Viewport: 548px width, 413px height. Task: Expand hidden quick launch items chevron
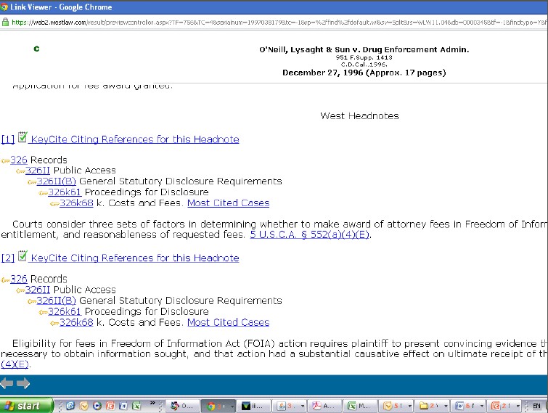click(152, 404)
